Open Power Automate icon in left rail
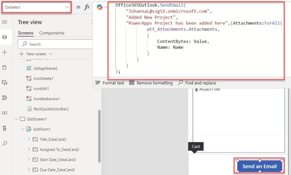Viewport: 291px width, 175px height. (5, 98)
